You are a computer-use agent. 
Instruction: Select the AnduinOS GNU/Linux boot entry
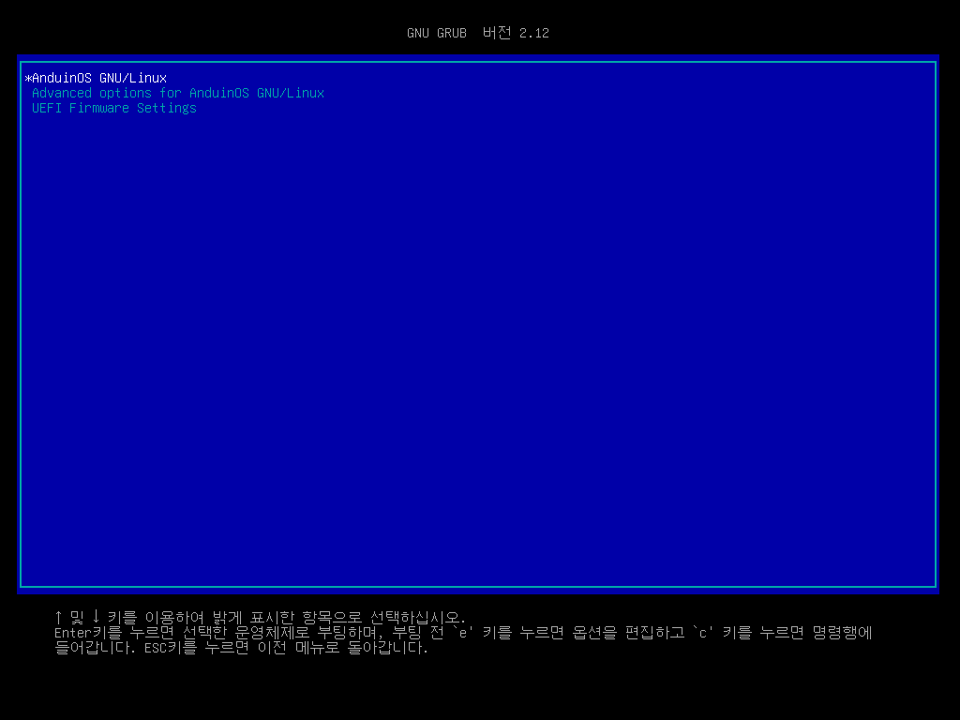[x=99, y=78]
